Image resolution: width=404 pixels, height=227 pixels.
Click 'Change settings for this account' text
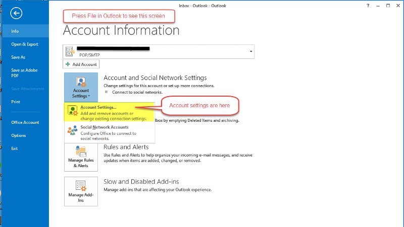tap(159, 86)
